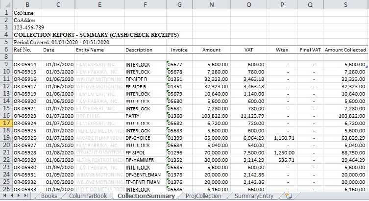The height and width of the screenshot is (201, 369).
Task: Switch to the Books sheet tab
Action: 49,196
